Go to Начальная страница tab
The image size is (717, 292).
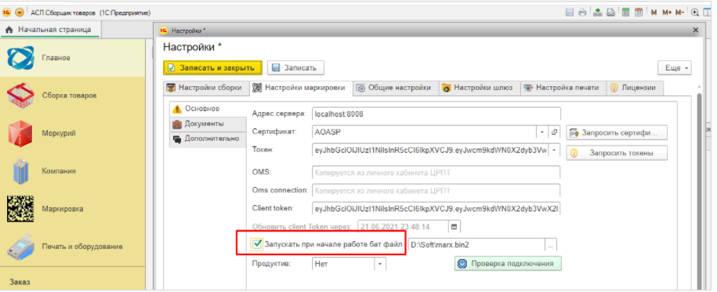pyautogui.click(x=50, y=30)
